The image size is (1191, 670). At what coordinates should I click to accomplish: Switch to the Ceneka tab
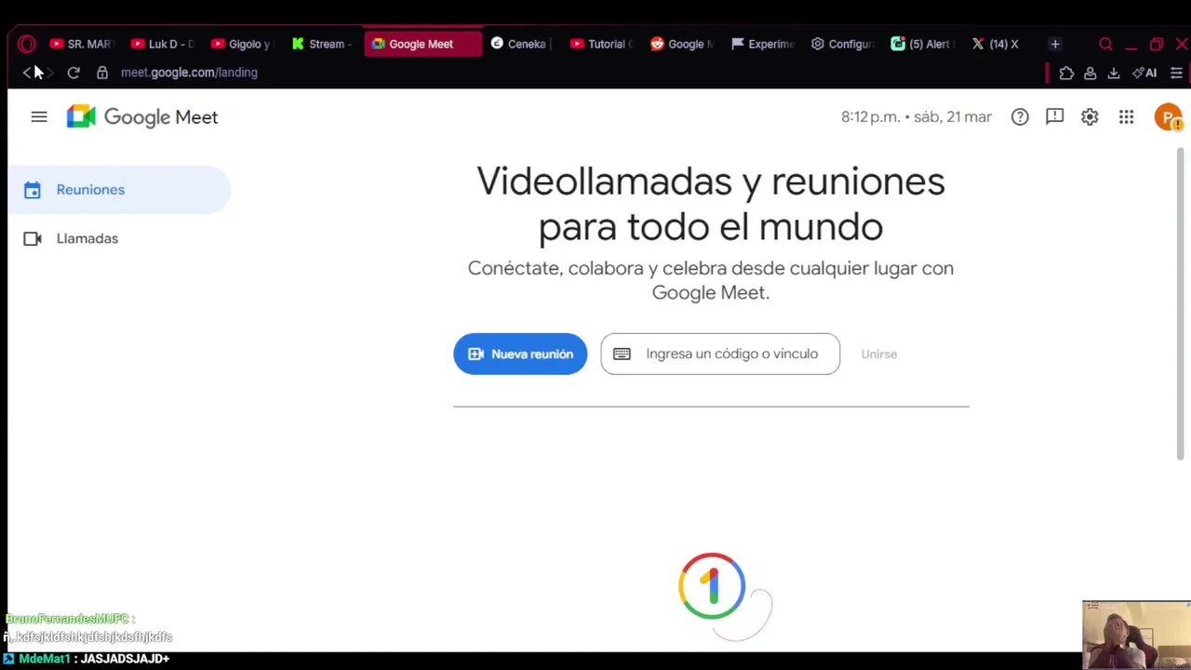click(x=522, y=44)
